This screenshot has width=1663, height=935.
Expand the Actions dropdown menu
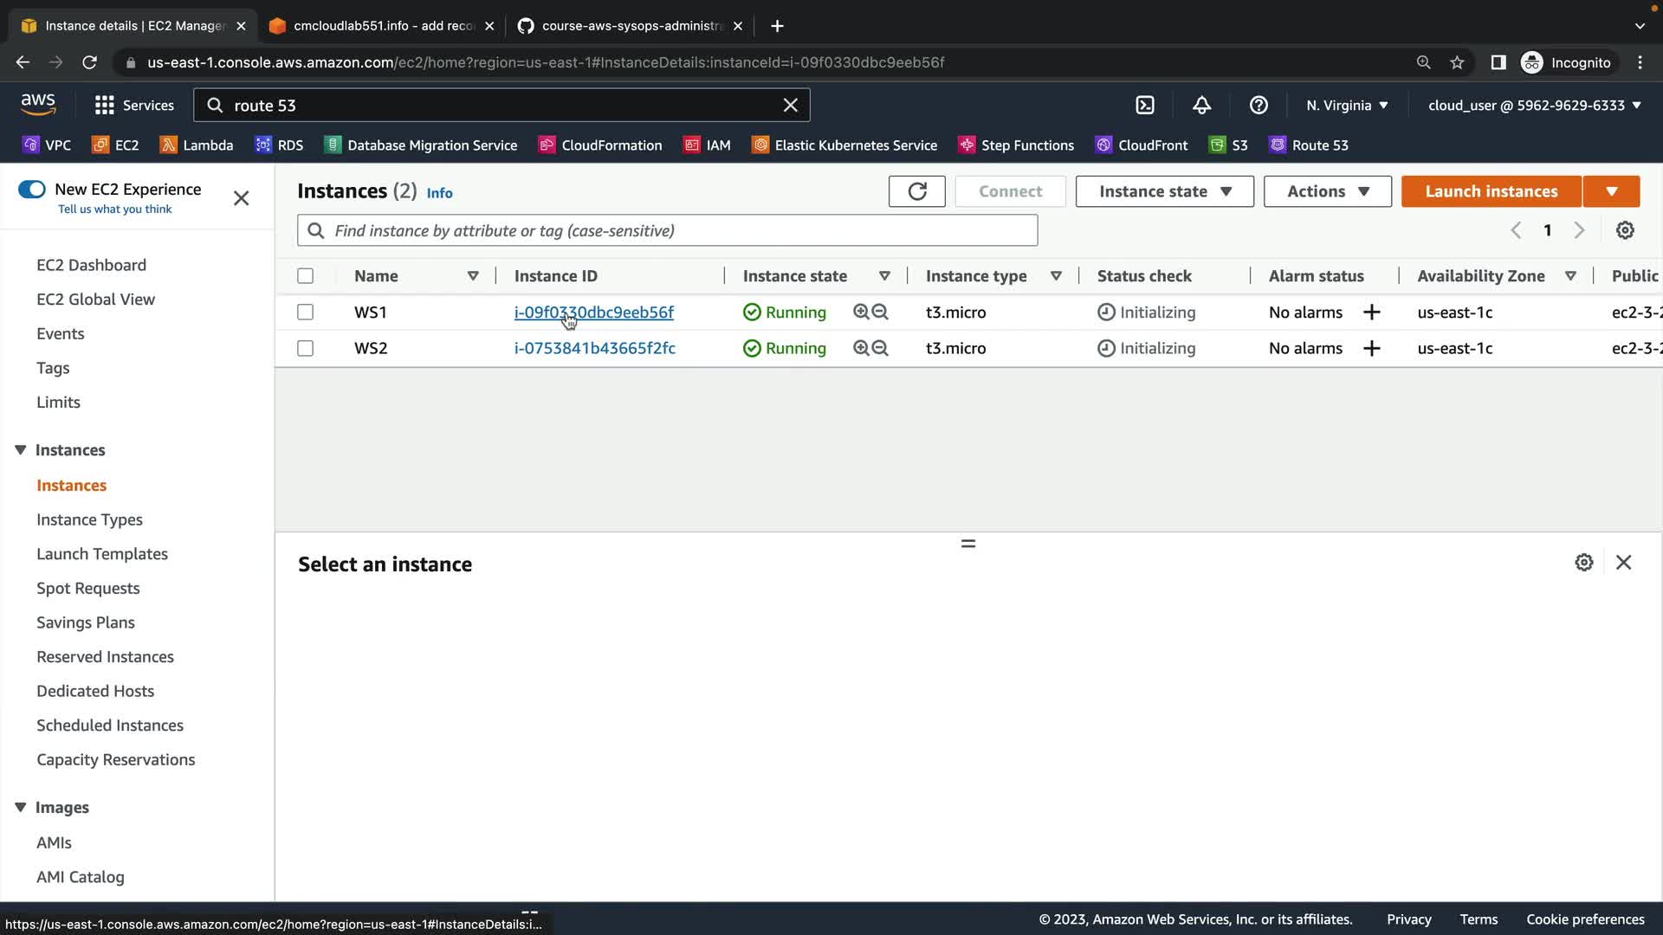click(1327, 191)
